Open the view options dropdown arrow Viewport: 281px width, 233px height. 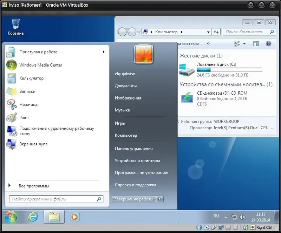click(244, 44)
